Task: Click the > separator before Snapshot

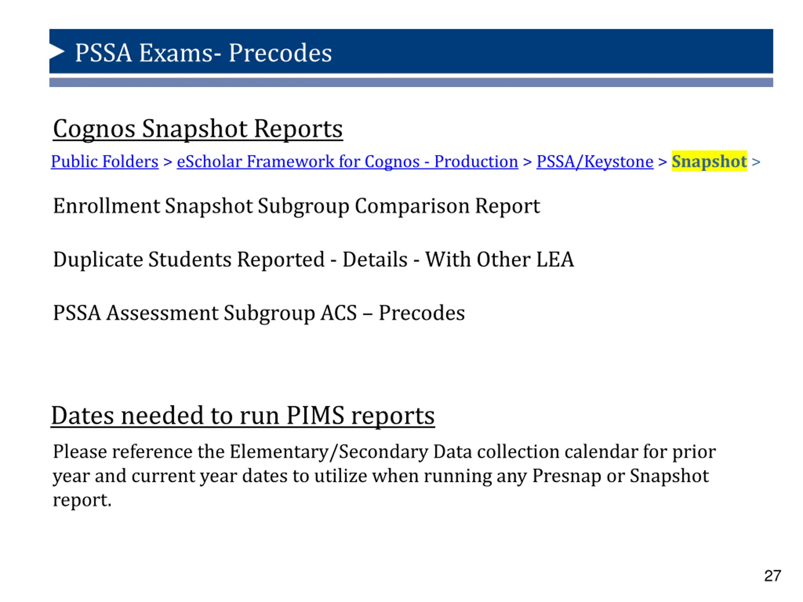Action: (662, 162)
